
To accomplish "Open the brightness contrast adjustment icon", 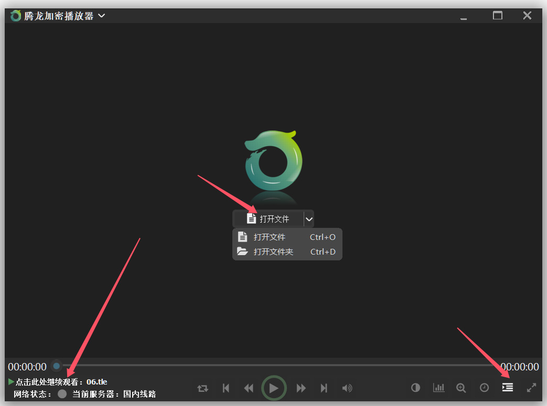I will (415, 388).
